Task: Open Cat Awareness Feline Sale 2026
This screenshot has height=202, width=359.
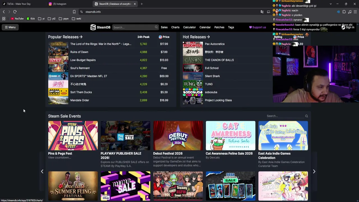Action: [231, 136]
